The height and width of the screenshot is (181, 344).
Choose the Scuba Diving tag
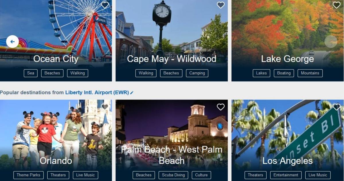173,175
